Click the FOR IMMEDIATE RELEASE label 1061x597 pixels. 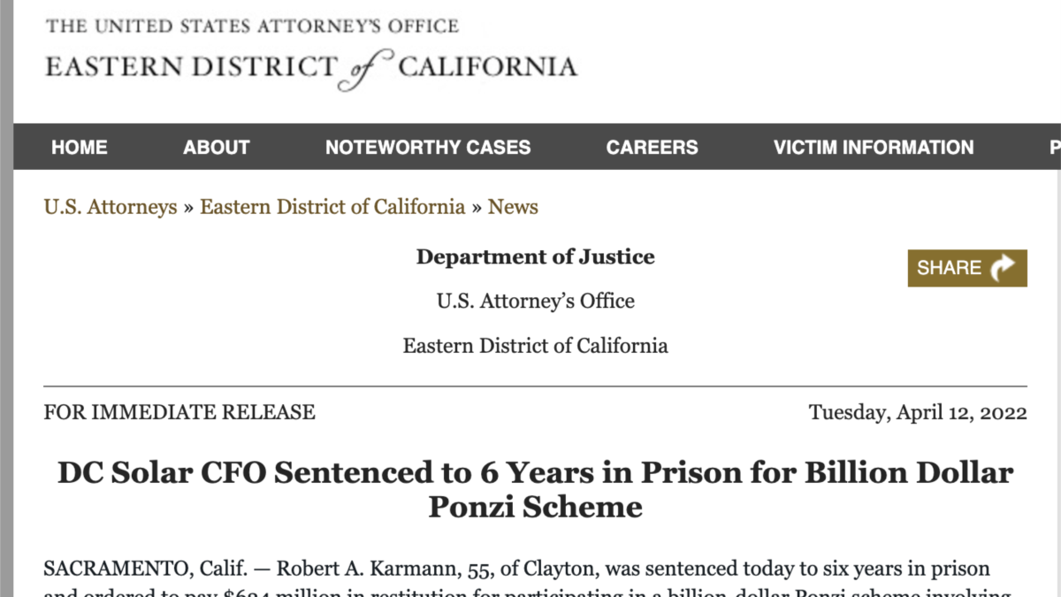[179, 412]
